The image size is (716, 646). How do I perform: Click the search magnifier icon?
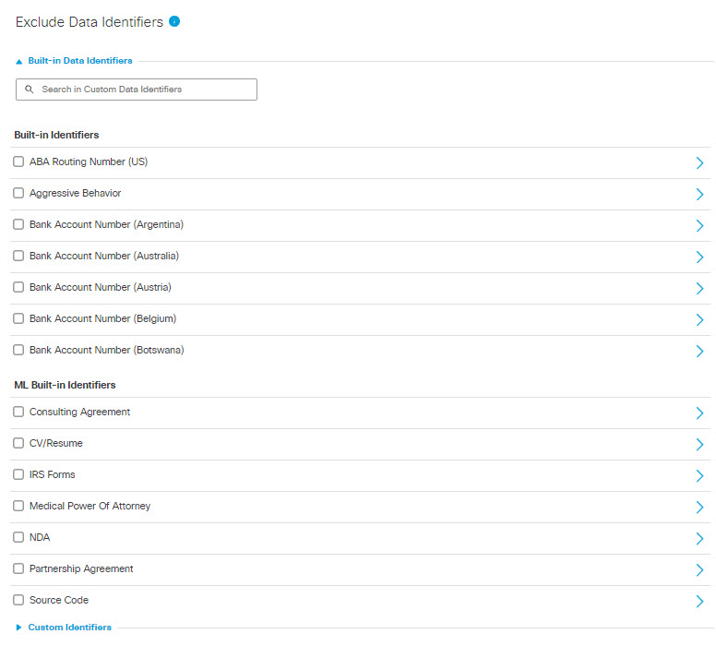[x=30, y=90]
